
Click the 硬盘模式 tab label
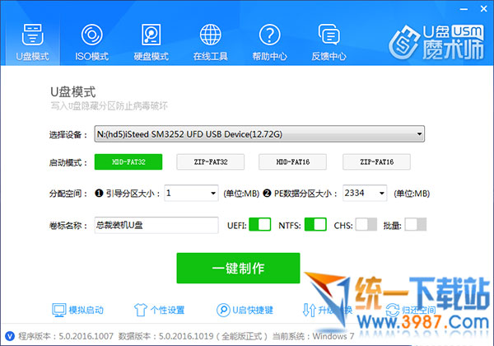click(x=151, y=57)
